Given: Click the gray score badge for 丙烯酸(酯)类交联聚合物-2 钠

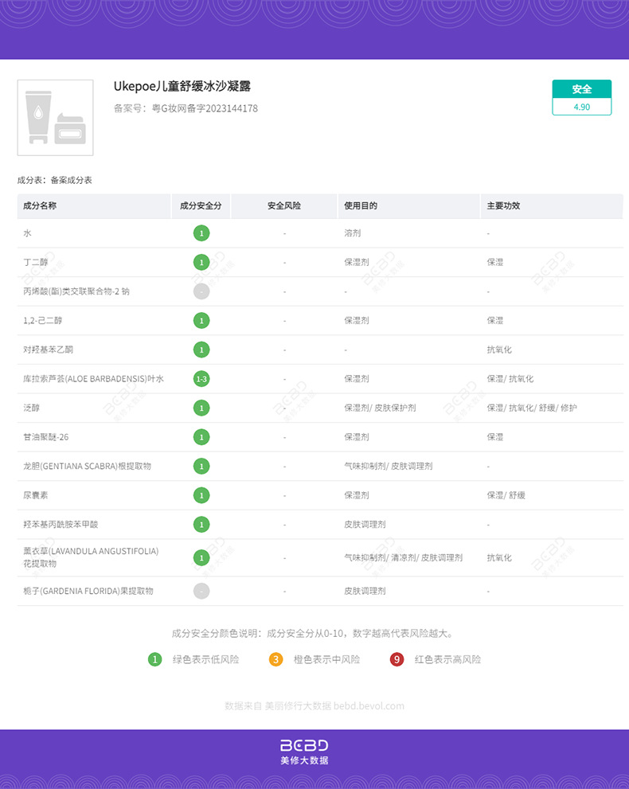Looking at the screenshot, I should pyautogui.click(x=201, y=291).
